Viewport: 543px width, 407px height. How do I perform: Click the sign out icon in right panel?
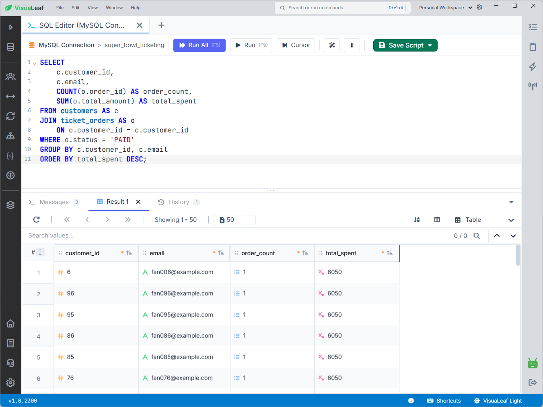[533, 382]
